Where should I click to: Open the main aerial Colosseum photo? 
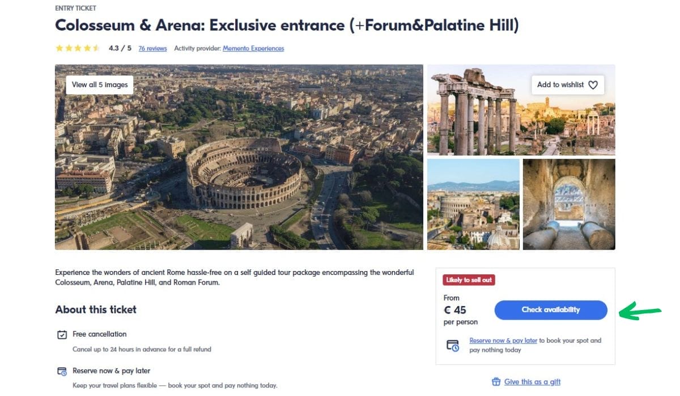239,170
